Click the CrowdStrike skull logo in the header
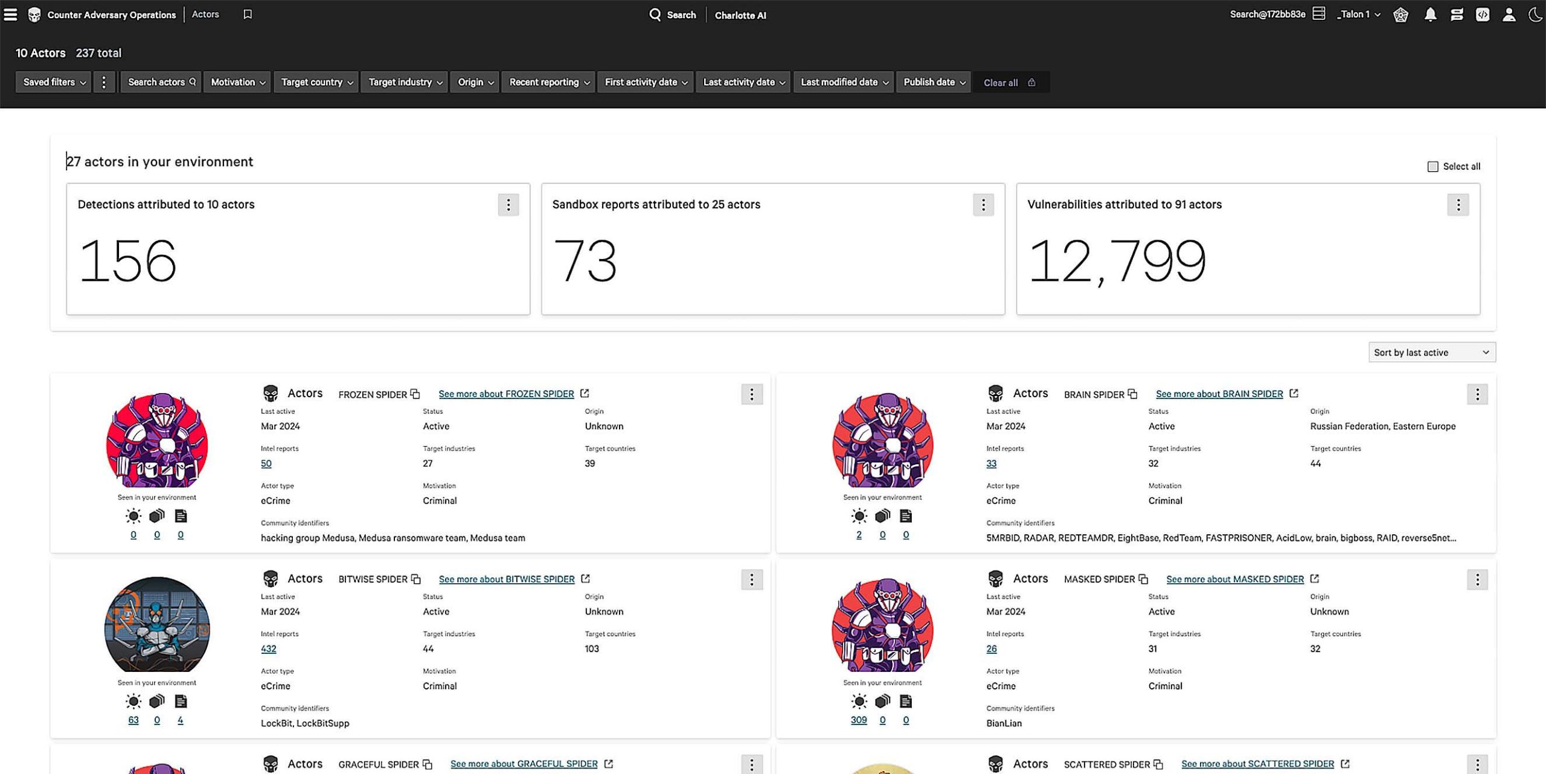The width and height of the screenshot is (1546, 774). click(34, 13)
